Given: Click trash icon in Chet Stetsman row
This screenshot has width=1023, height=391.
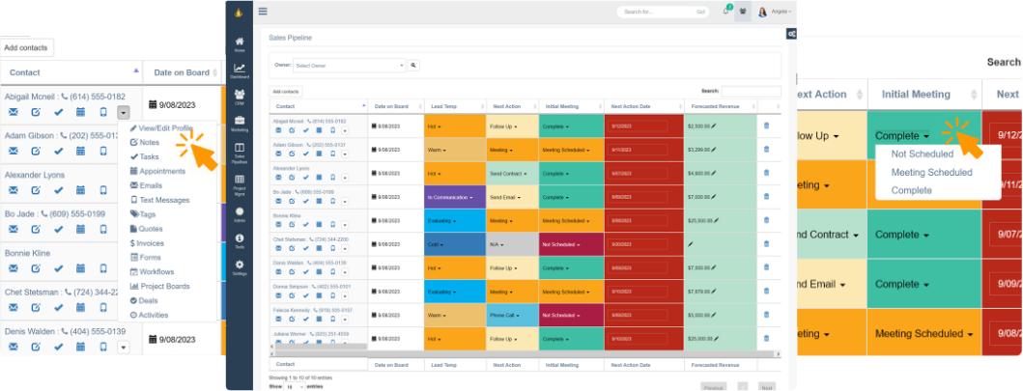Looking at the screenshot, I should (x=767, y=244).
